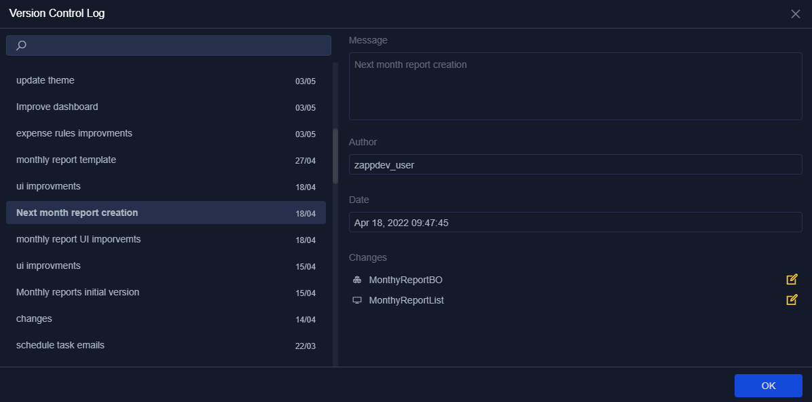
Task: Click the MonthyReportList form screen icon
Action: [357, 300]
